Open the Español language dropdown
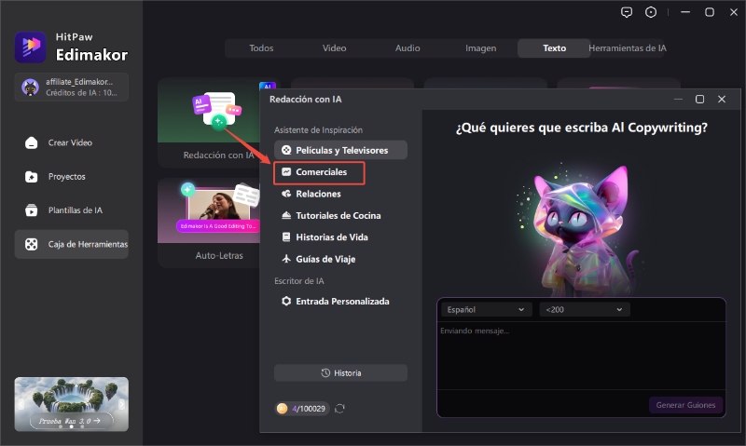Screen dimensions: 746x446 click(x=485, y=310)
